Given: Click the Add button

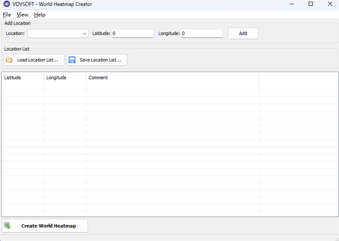Looking at the screenshot, I should [243, 34].
